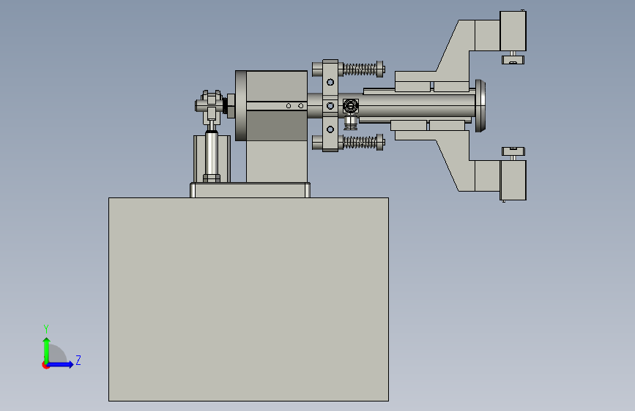Select the lower gripper jaw end block
The image size is (635, 411).
(x=513, y=180)
